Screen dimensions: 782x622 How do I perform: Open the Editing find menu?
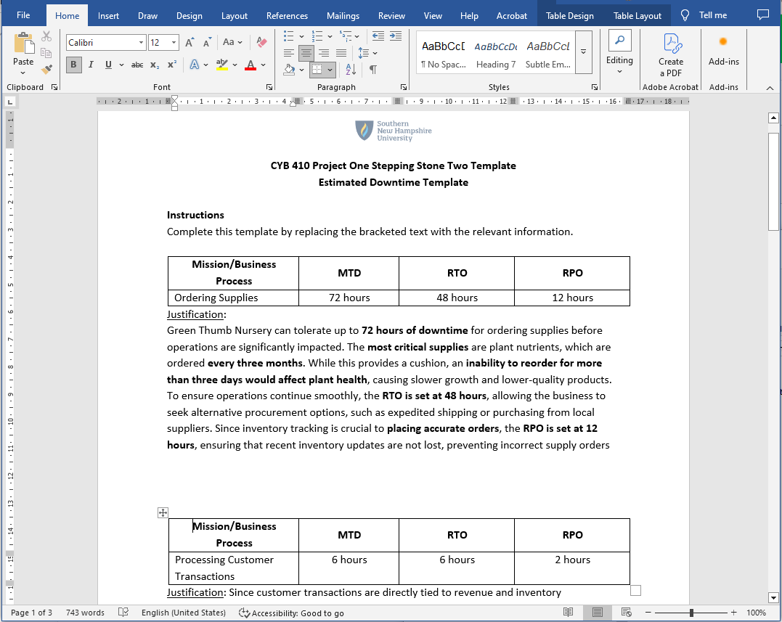click(619, 53)
